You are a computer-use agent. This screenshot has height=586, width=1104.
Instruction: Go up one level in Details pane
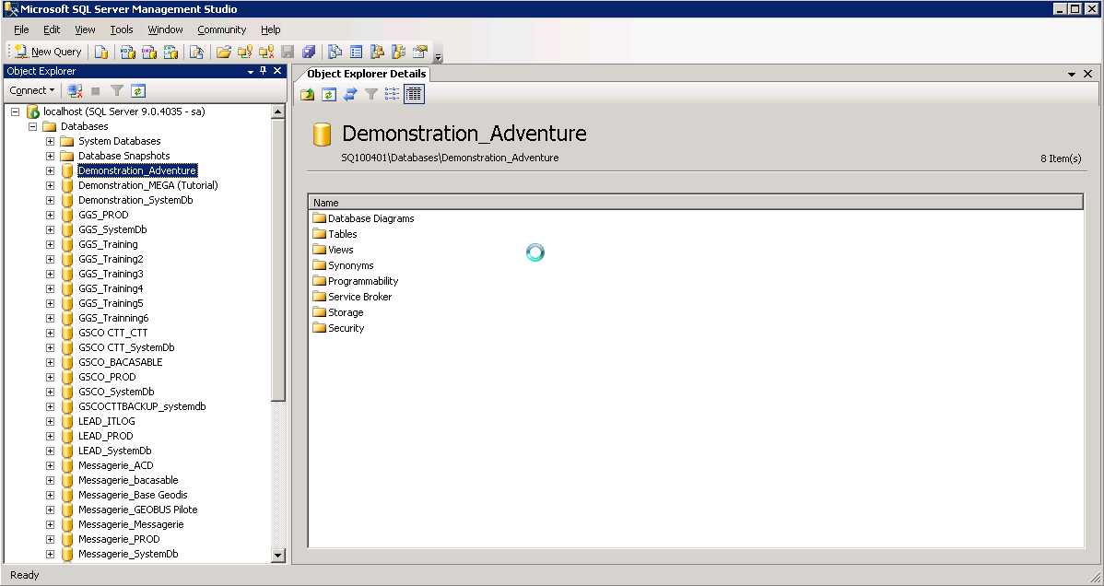tap(308, 94)
